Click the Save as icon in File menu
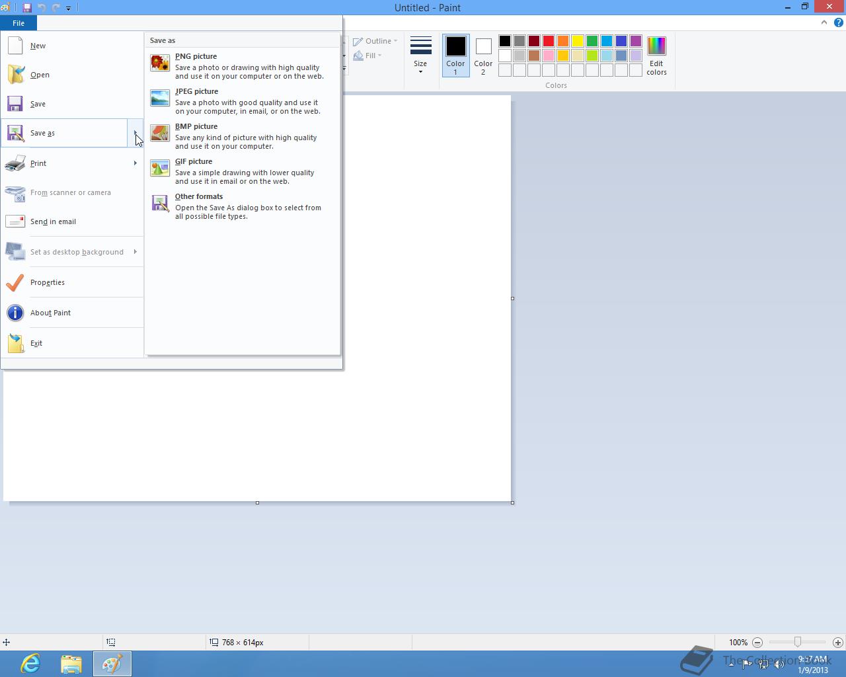Viewport: 846px width, 677px height. (15, 133)
